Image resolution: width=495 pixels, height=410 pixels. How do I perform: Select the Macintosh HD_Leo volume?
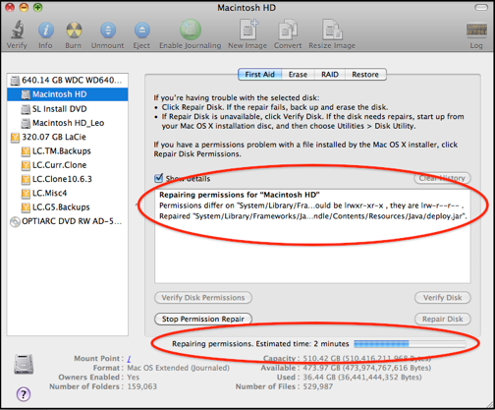pos(68,123)
